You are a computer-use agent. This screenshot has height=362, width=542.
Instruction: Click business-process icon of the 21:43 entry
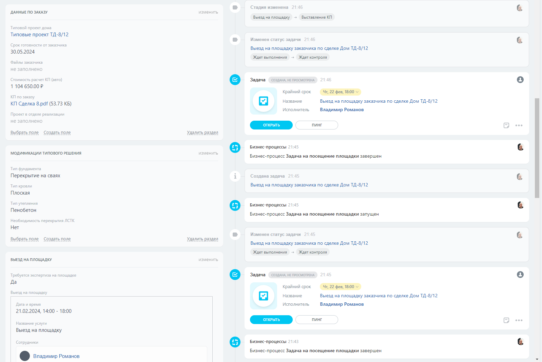235,342
